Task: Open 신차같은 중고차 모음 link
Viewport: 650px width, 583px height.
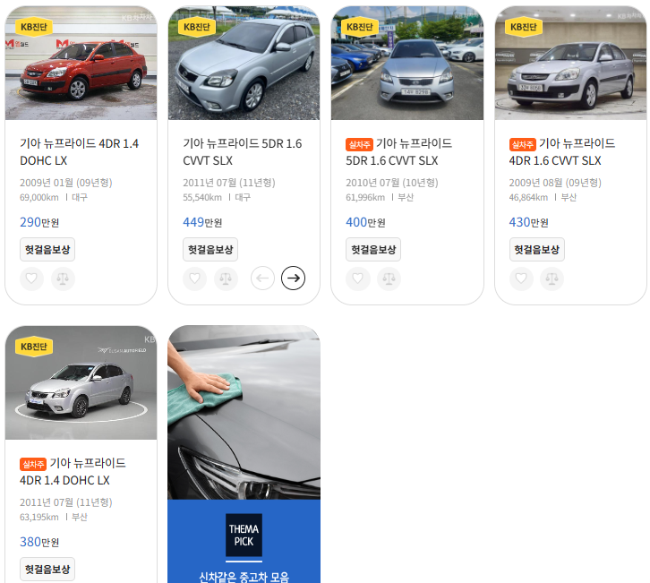Action: (x=244, y=577)
